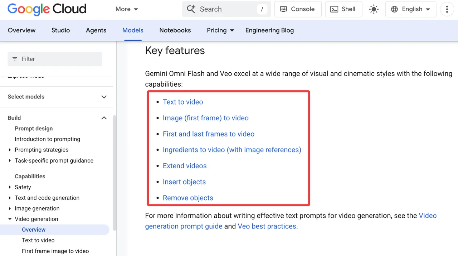Expand the Select models section chevron
The image size is (458, 256).
104,97
